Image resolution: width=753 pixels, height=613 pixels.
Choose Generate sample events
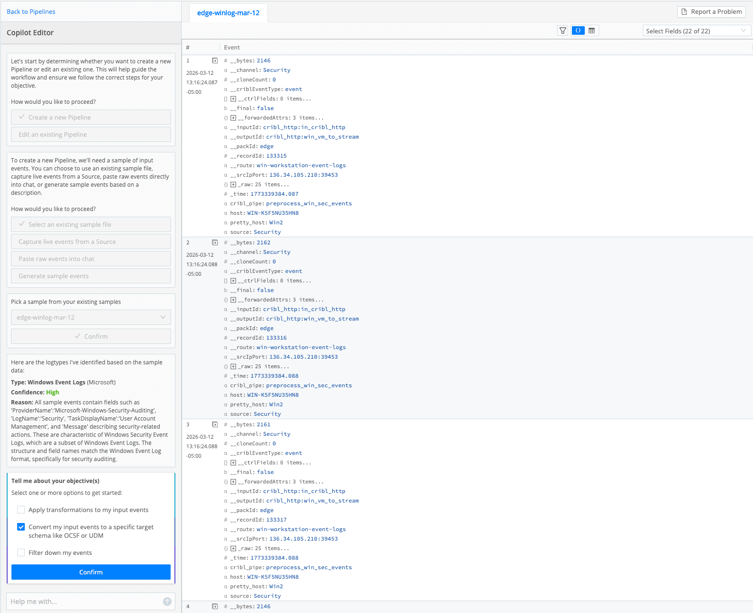[x=91, y=276]
